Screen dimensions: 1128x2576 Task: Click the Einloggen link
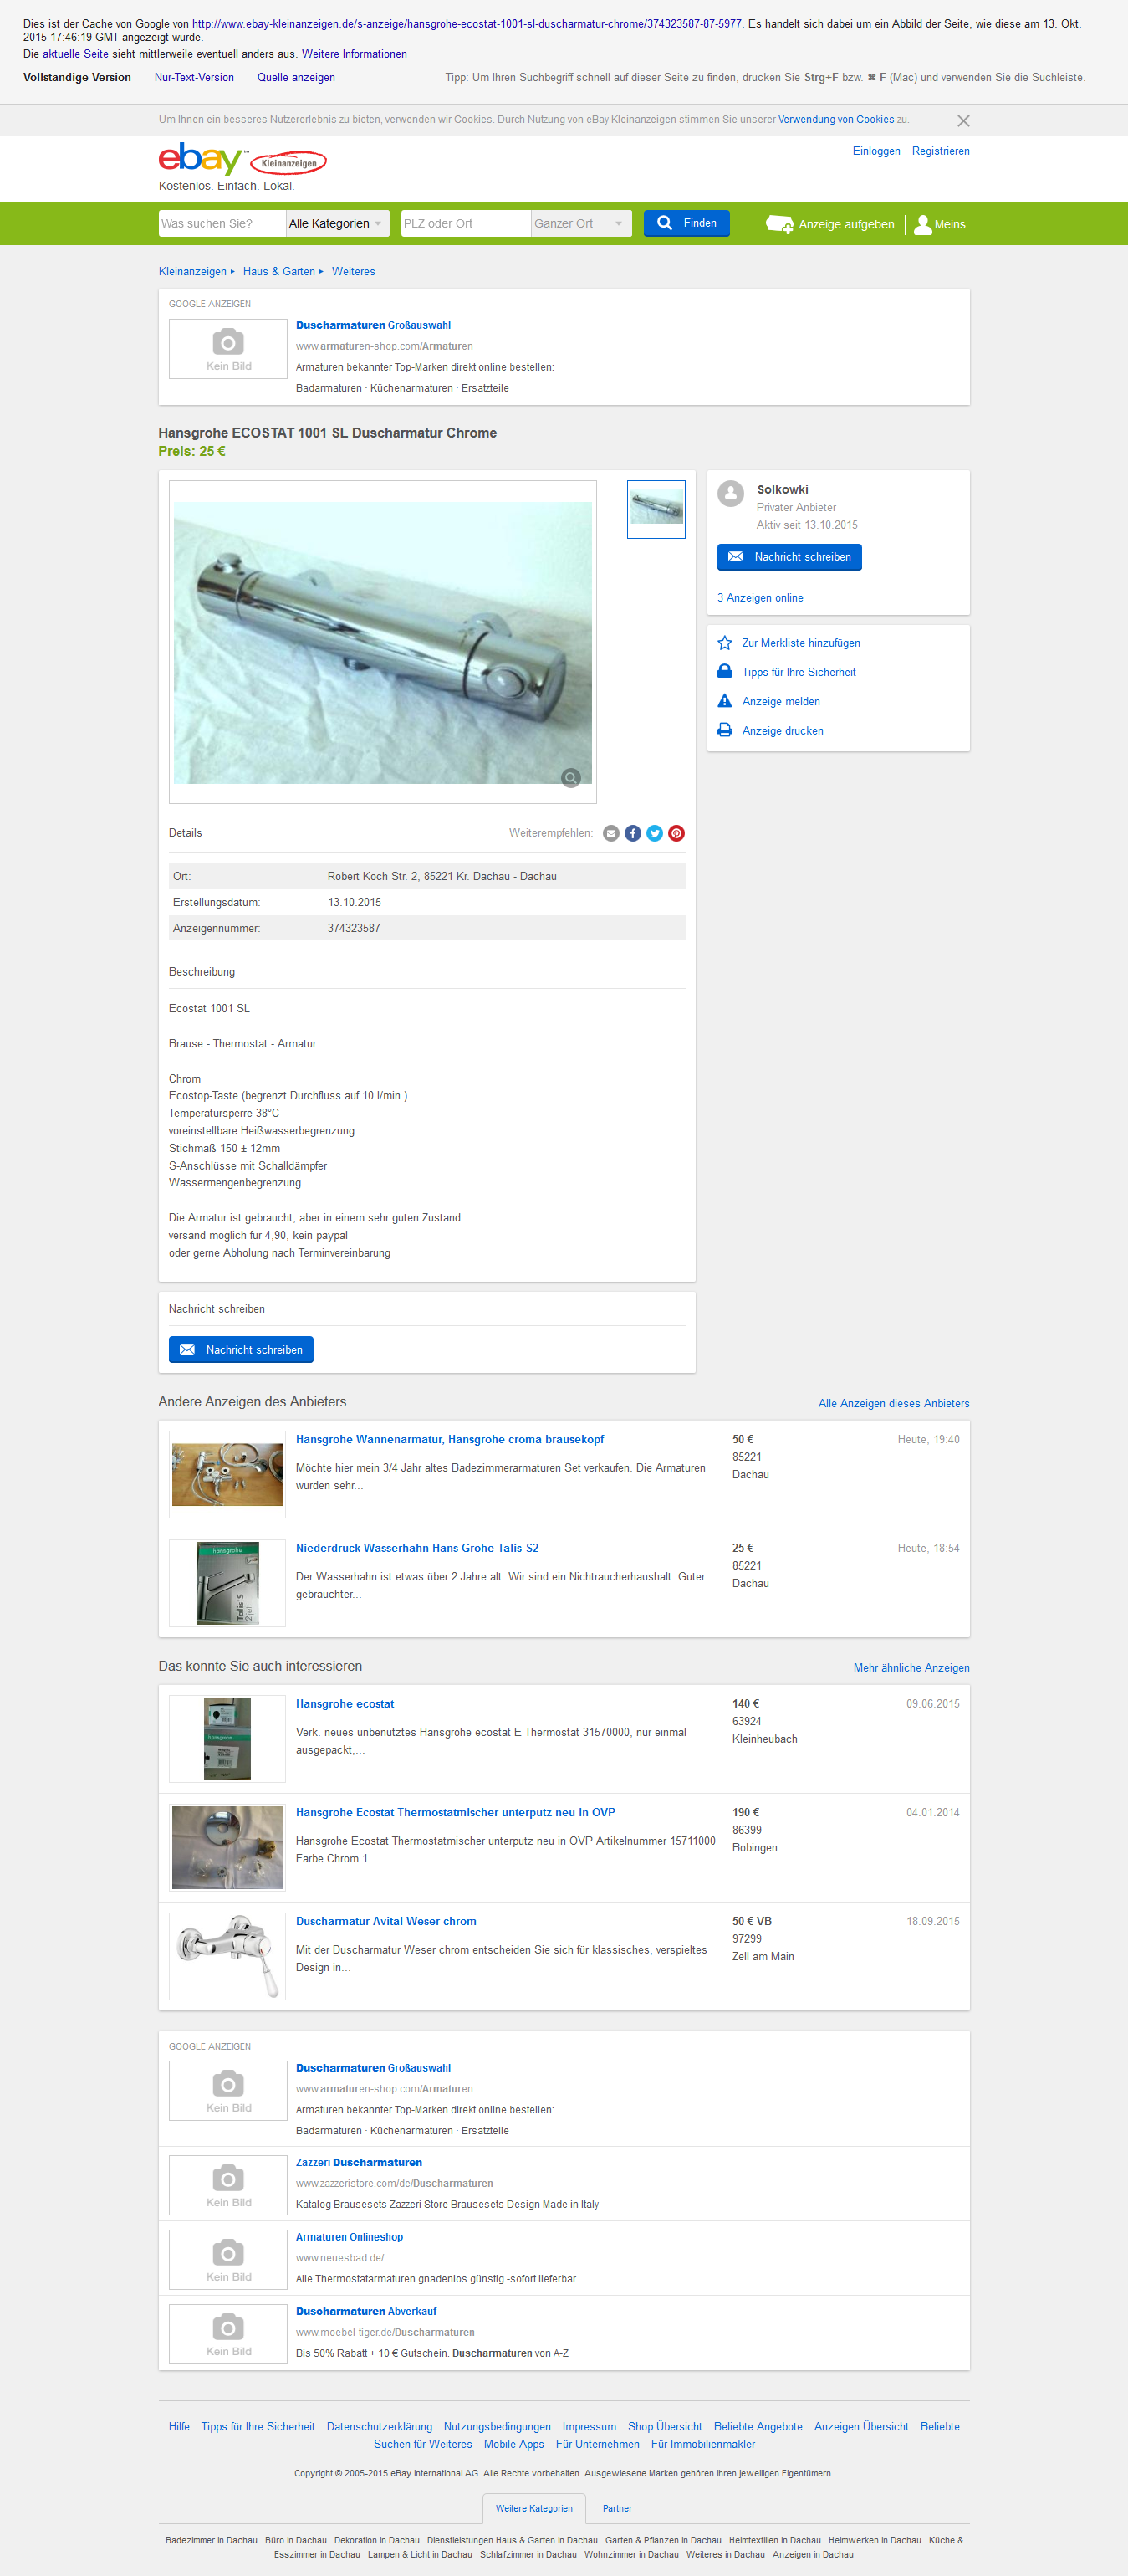tap(876, 151)
